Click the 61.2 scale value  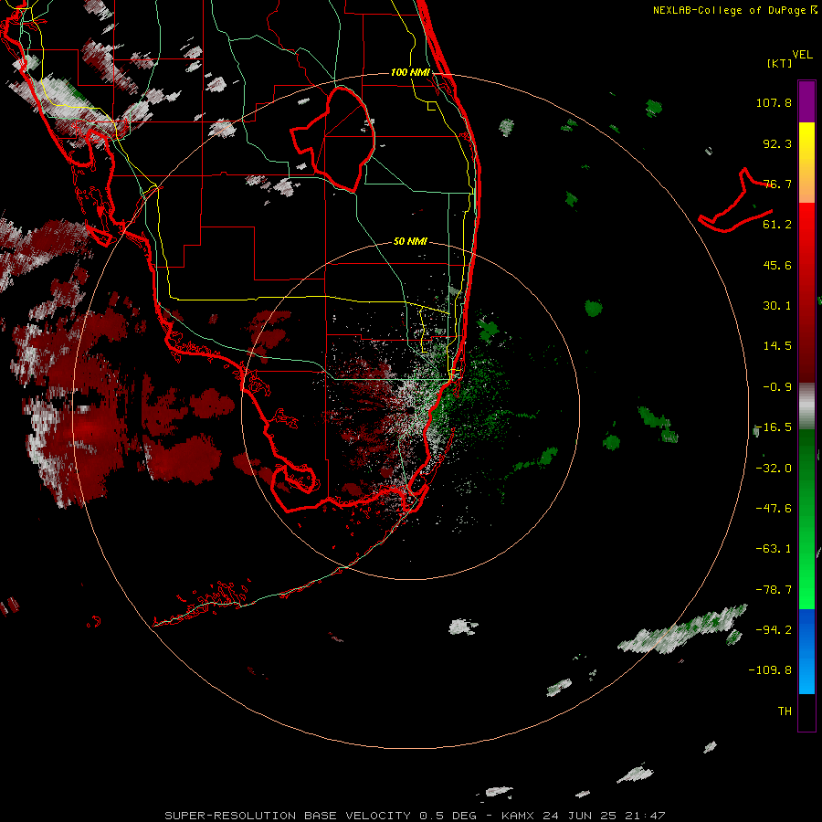pyautogui.click(x=777, y=225)
